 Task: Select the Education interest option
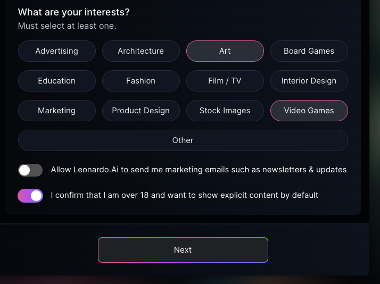click(x=57, y=81)
